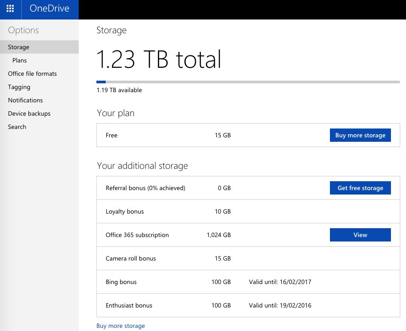Screen dimensions: 406x331
Task: Follow the Buy more storage link at the bottom
Action: (121, 326)
